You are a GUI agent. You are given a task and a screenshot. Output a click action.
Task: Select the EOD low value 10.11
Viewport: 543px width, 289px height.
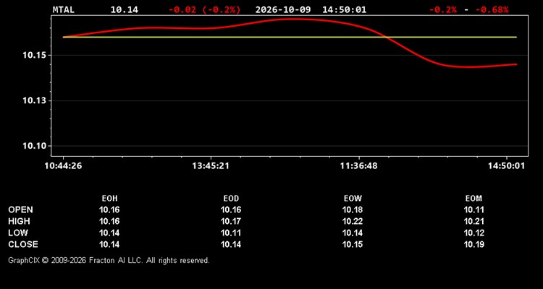[x=231, y=233]
